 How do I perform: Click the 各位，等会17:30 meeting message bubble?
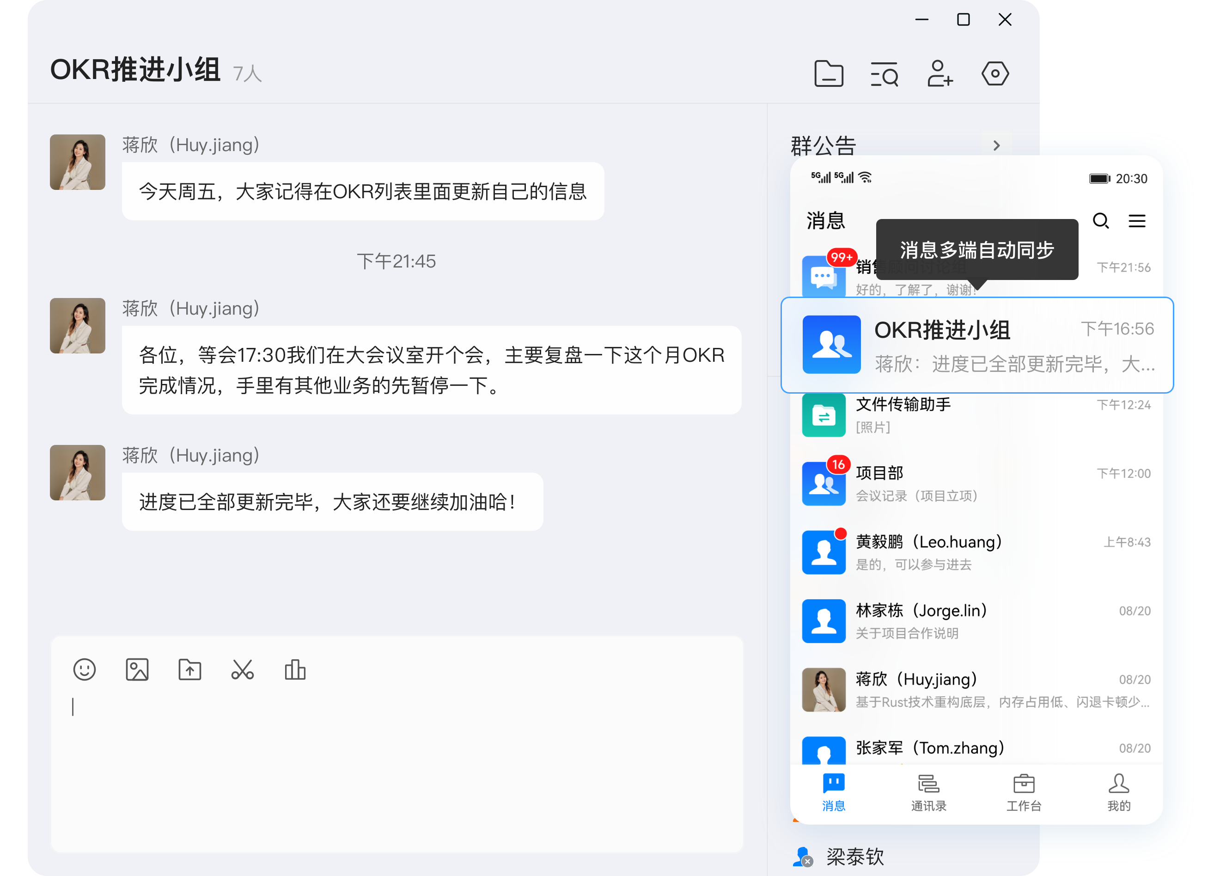click(432, 370)
